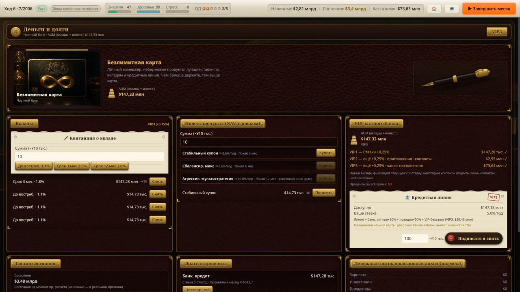Buy the Стабильный купон product

pos(326,153)
